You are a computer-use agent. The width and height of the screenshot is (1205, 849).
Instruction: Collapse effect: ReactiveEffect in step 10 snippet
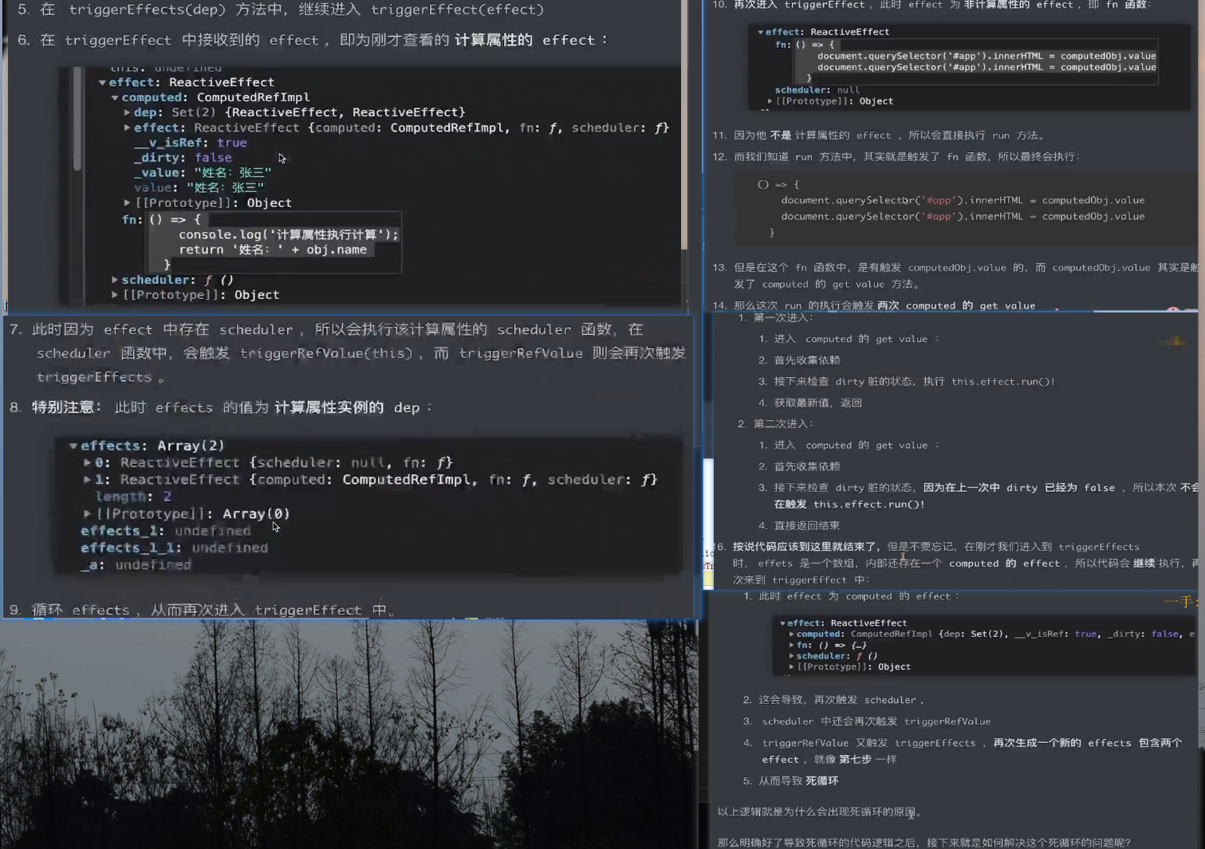click(761, 32)
